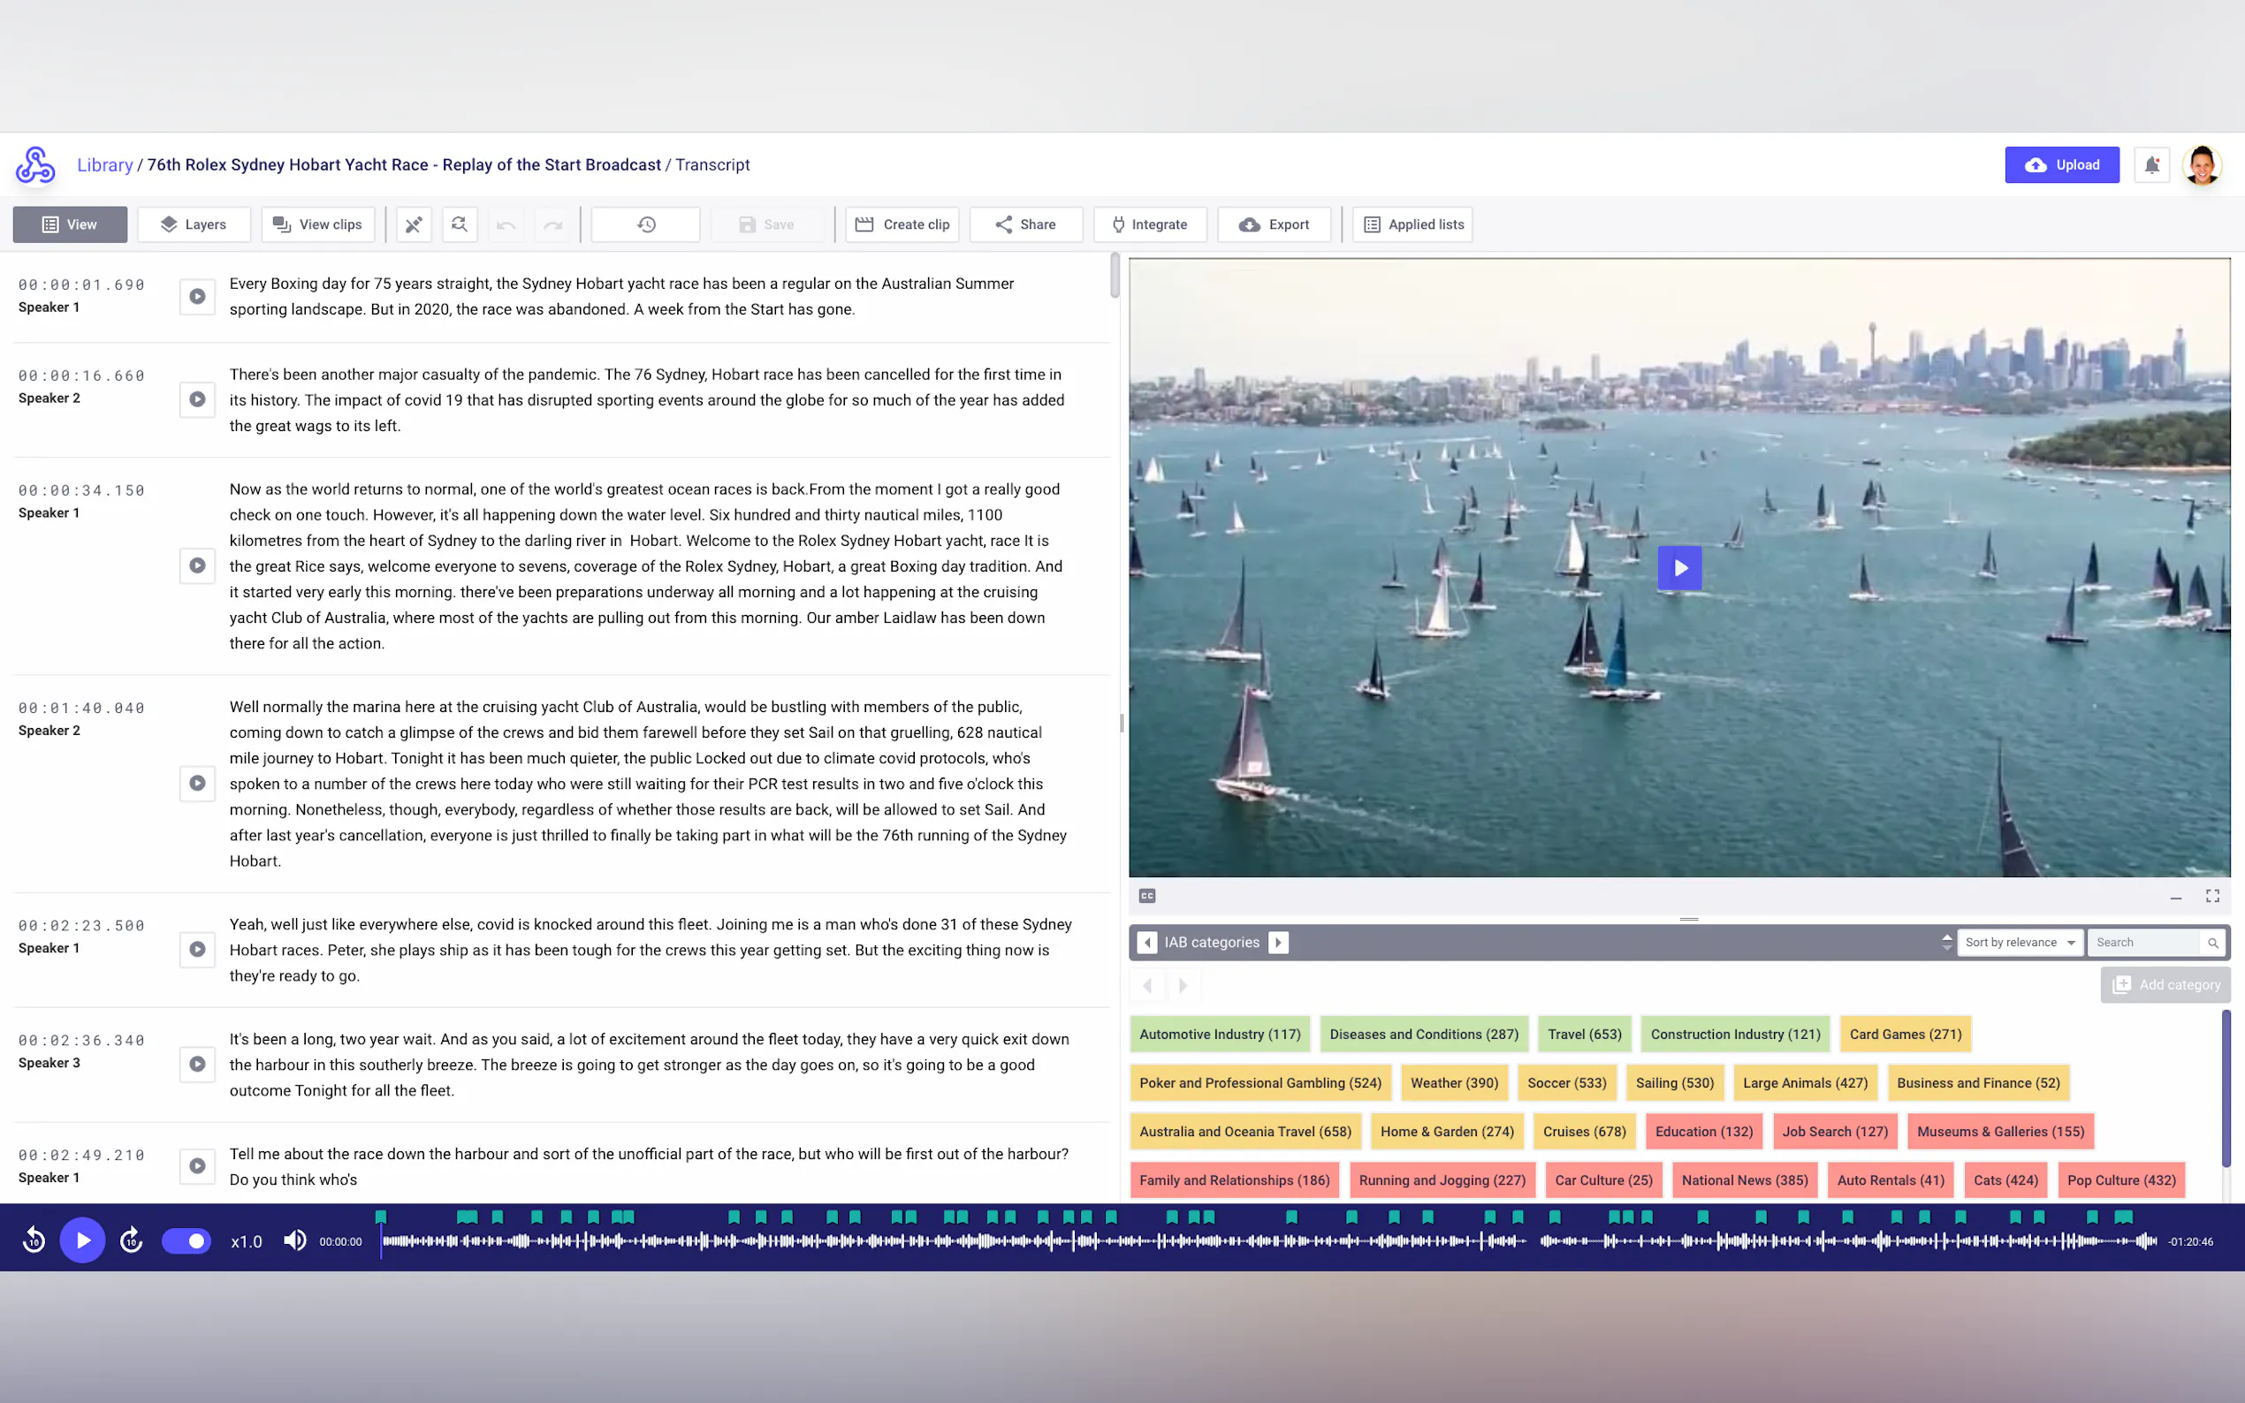Mute the audio volume speaker icon
The height and width of the screenshot is (1403, 2245).
[294, 1240]
